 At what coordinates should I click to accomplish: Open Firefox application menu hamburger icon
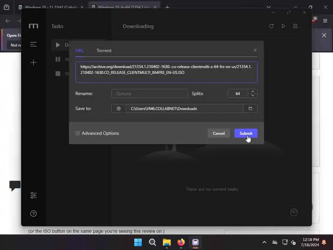point(325,21)
